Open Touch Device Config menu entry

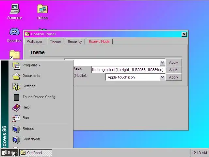[40, 97]
